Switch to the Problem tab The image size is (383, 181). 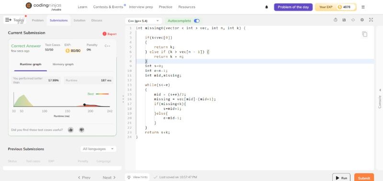[38, 21]
